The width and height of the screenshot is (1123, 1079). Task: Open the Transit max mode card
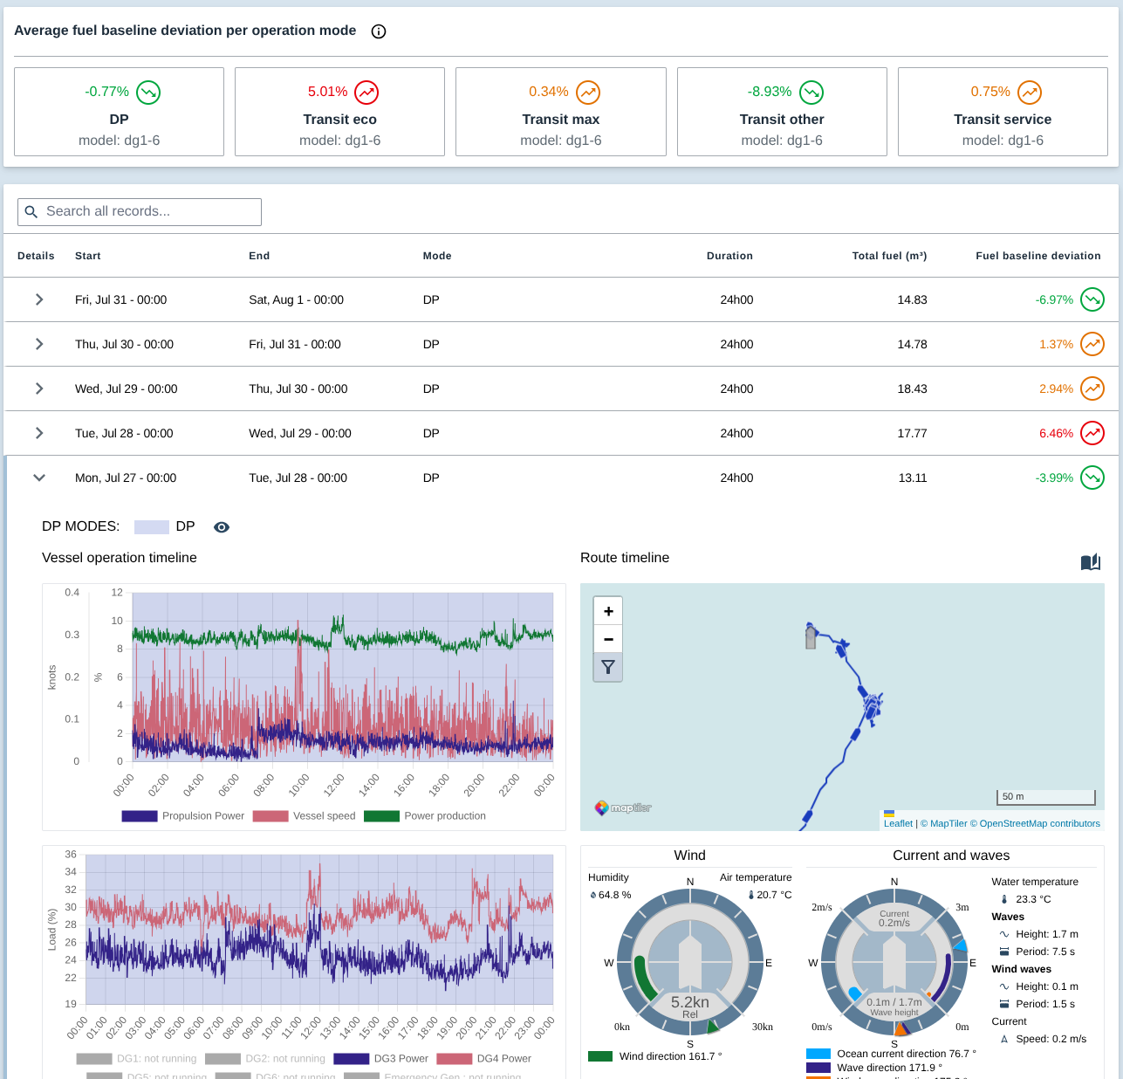[561, 112]
